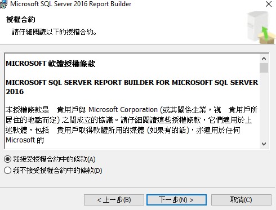Click the installer icon in title bar

coord(3,4)
